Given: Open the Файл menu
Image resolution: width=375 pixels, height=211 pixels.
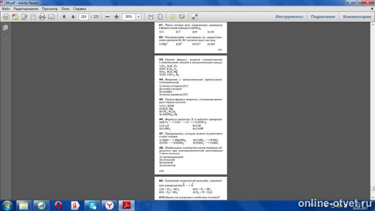Looking at the screenshot, I should click(x=6, y=9).
